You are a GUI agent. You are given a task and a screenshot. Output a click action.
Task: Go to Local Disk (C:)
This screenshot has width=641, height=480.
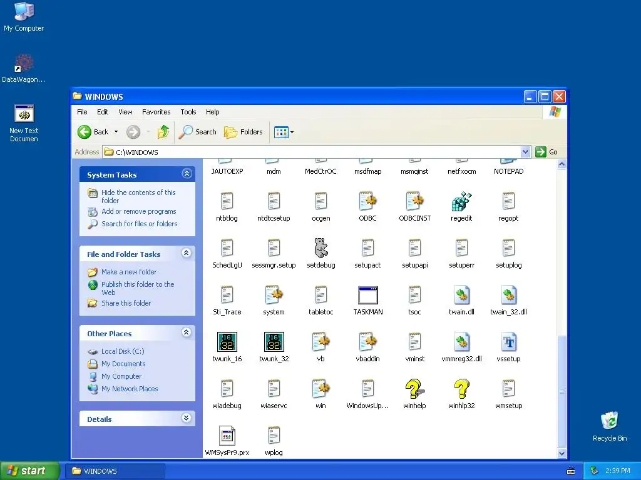pyautogui.click(x=123, y=351)
